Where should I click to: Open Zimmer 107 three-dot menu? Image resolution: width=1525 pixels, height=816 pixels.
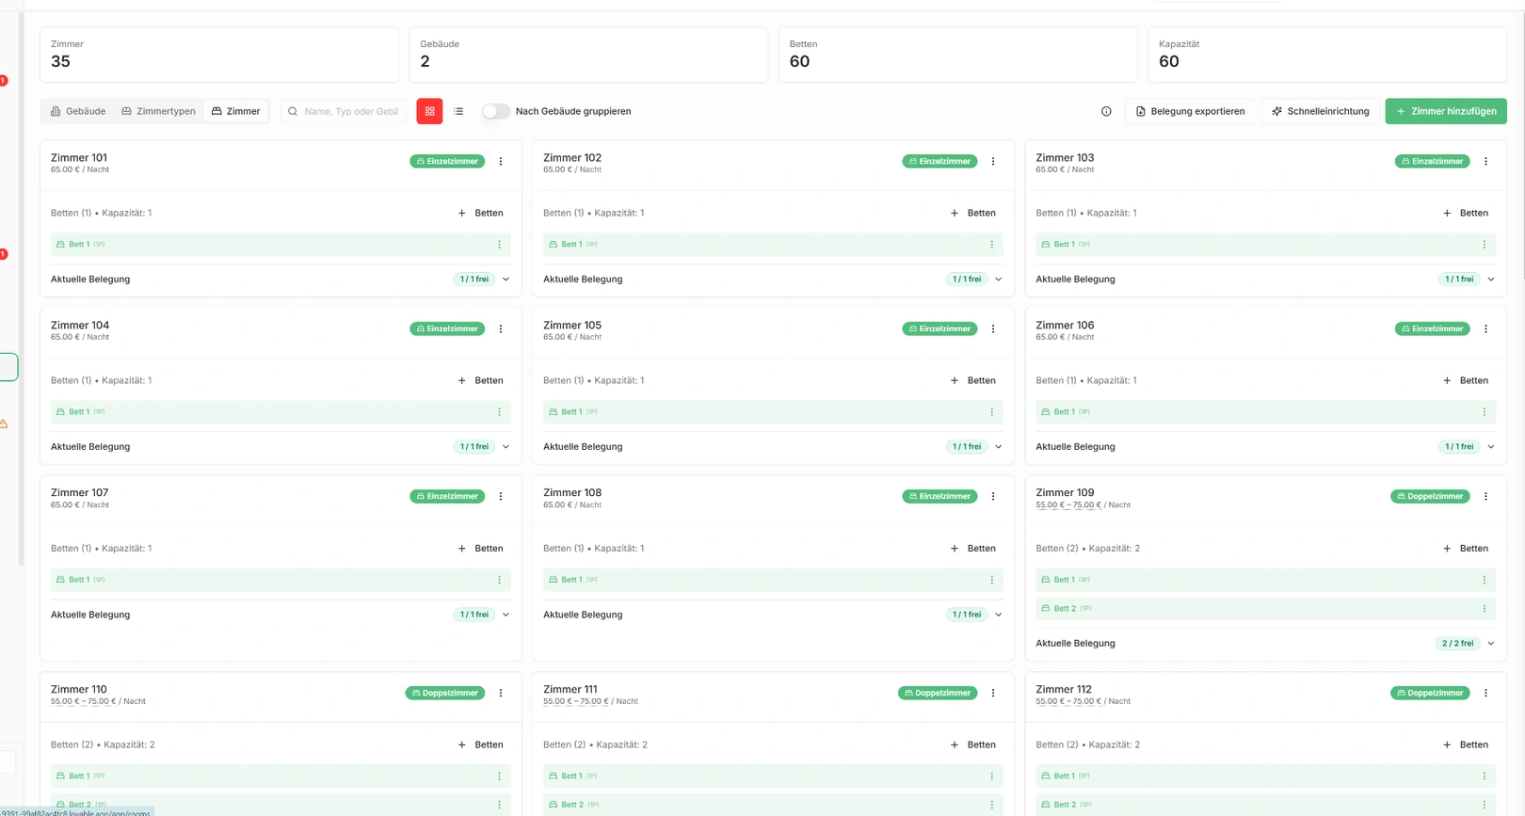tap(501, 497)
